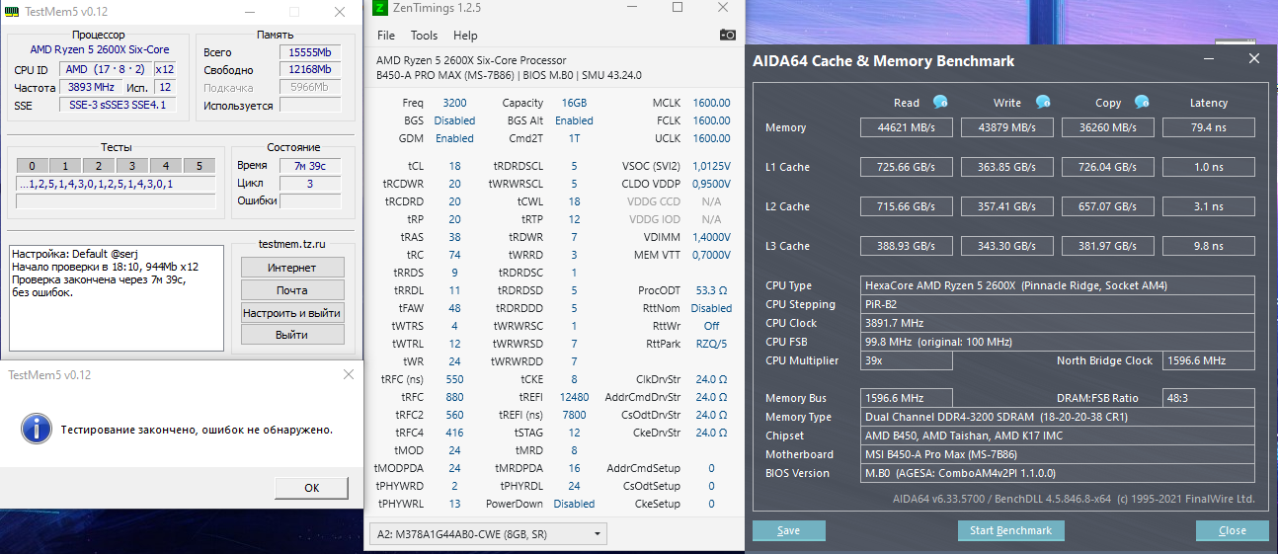The width and height of the screenshot is (1278, 554).
Task: Click the Время value 7m 39c
Action: point(310,165)
